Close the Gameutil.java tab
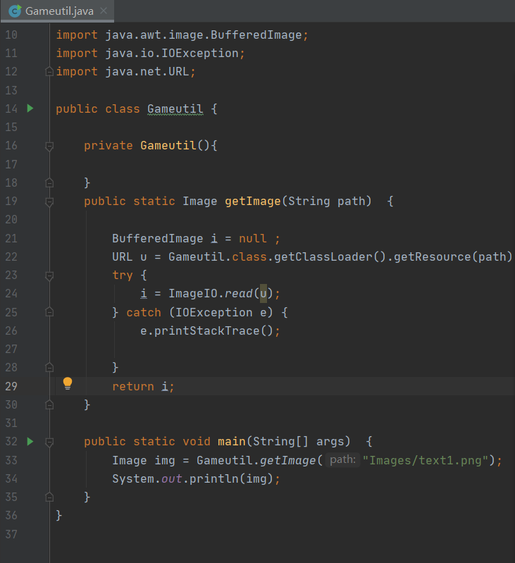The height and width of the screenshot is (563, 515). coord(104,11)
